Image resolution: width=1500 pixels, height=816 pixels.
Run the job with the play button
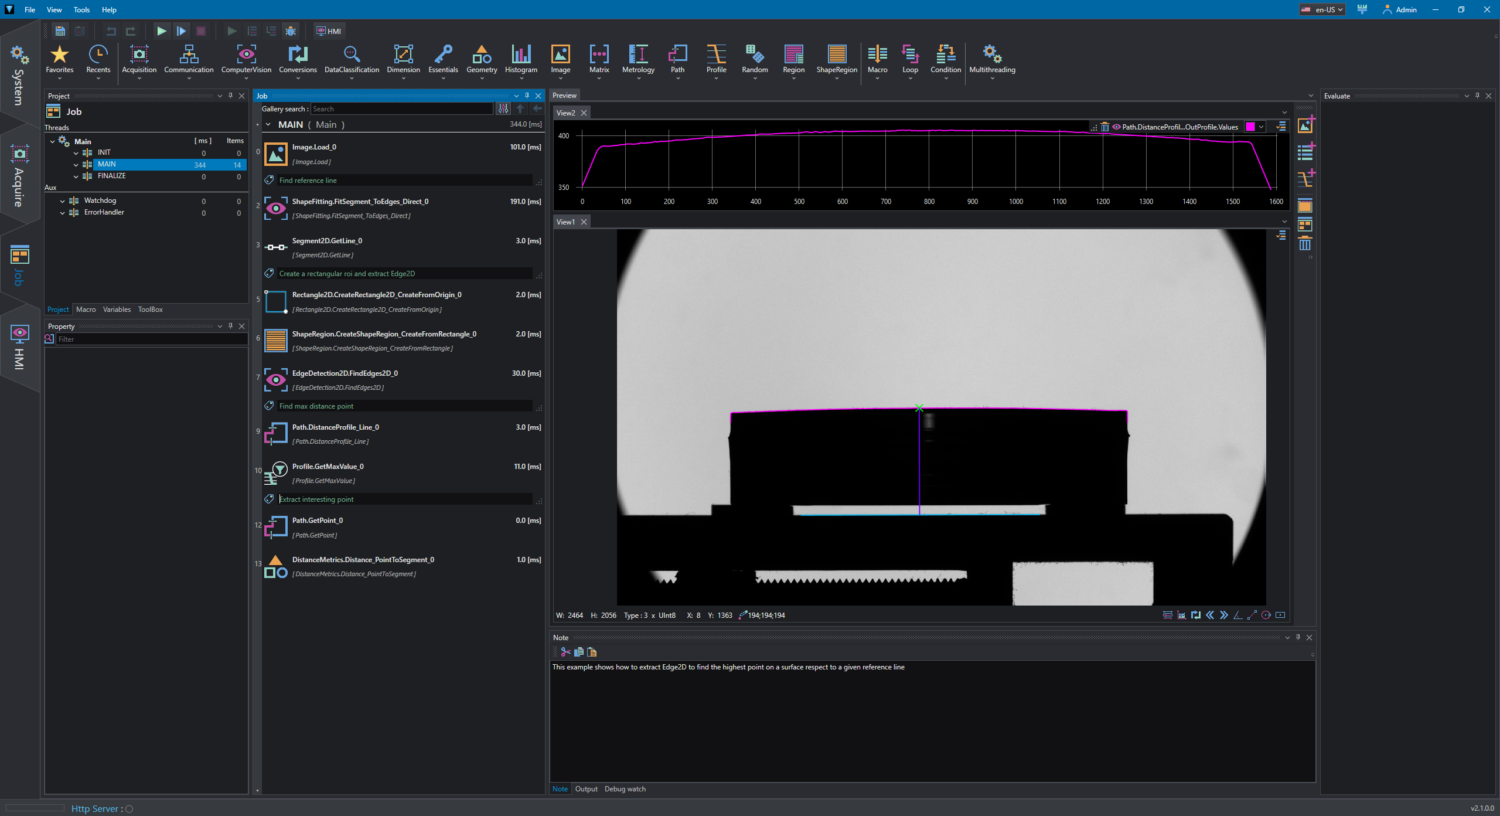click(x=161, y=31)
